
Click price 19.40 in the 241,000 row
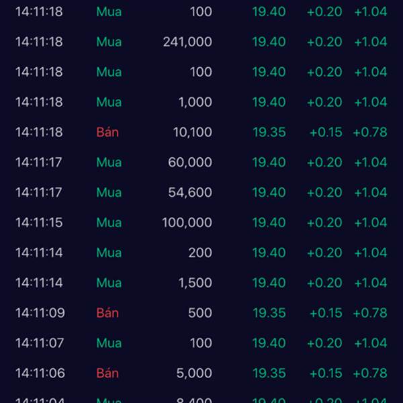pos(269,42)
